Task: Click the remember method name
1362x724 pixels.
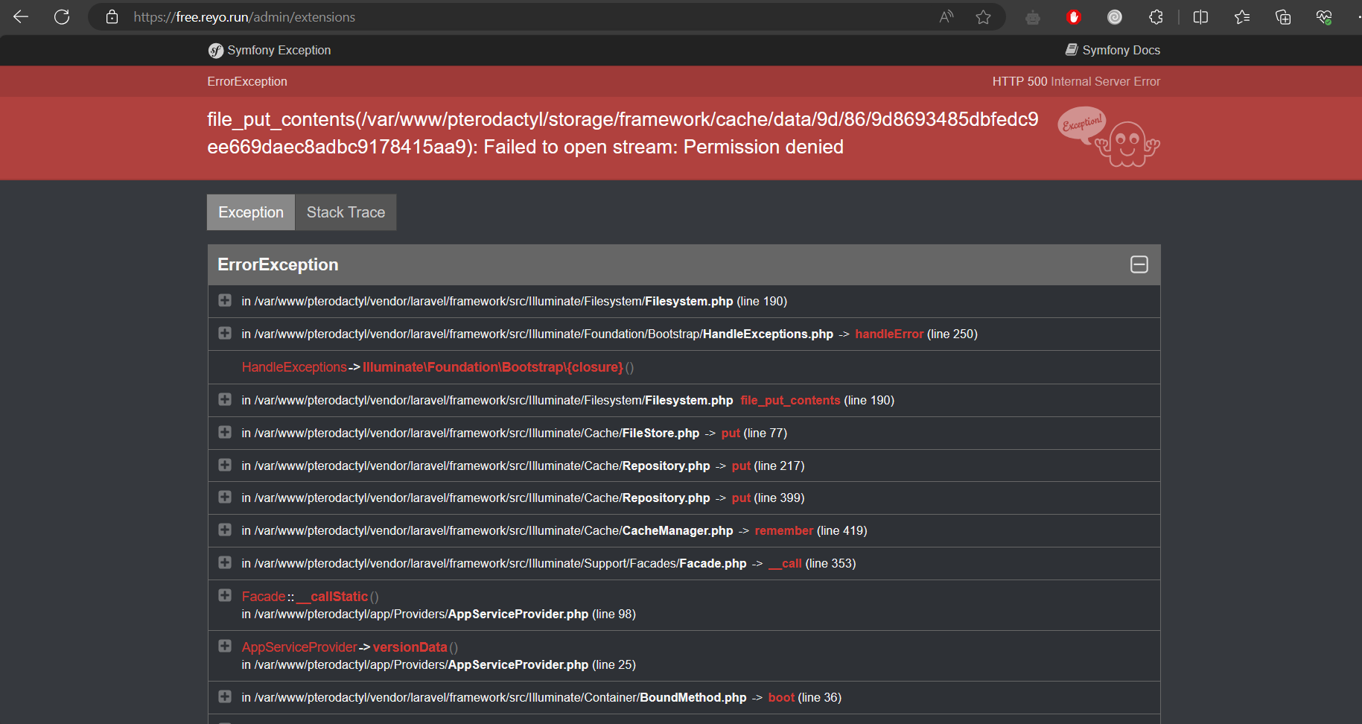Action: click(x=783, y=530)
